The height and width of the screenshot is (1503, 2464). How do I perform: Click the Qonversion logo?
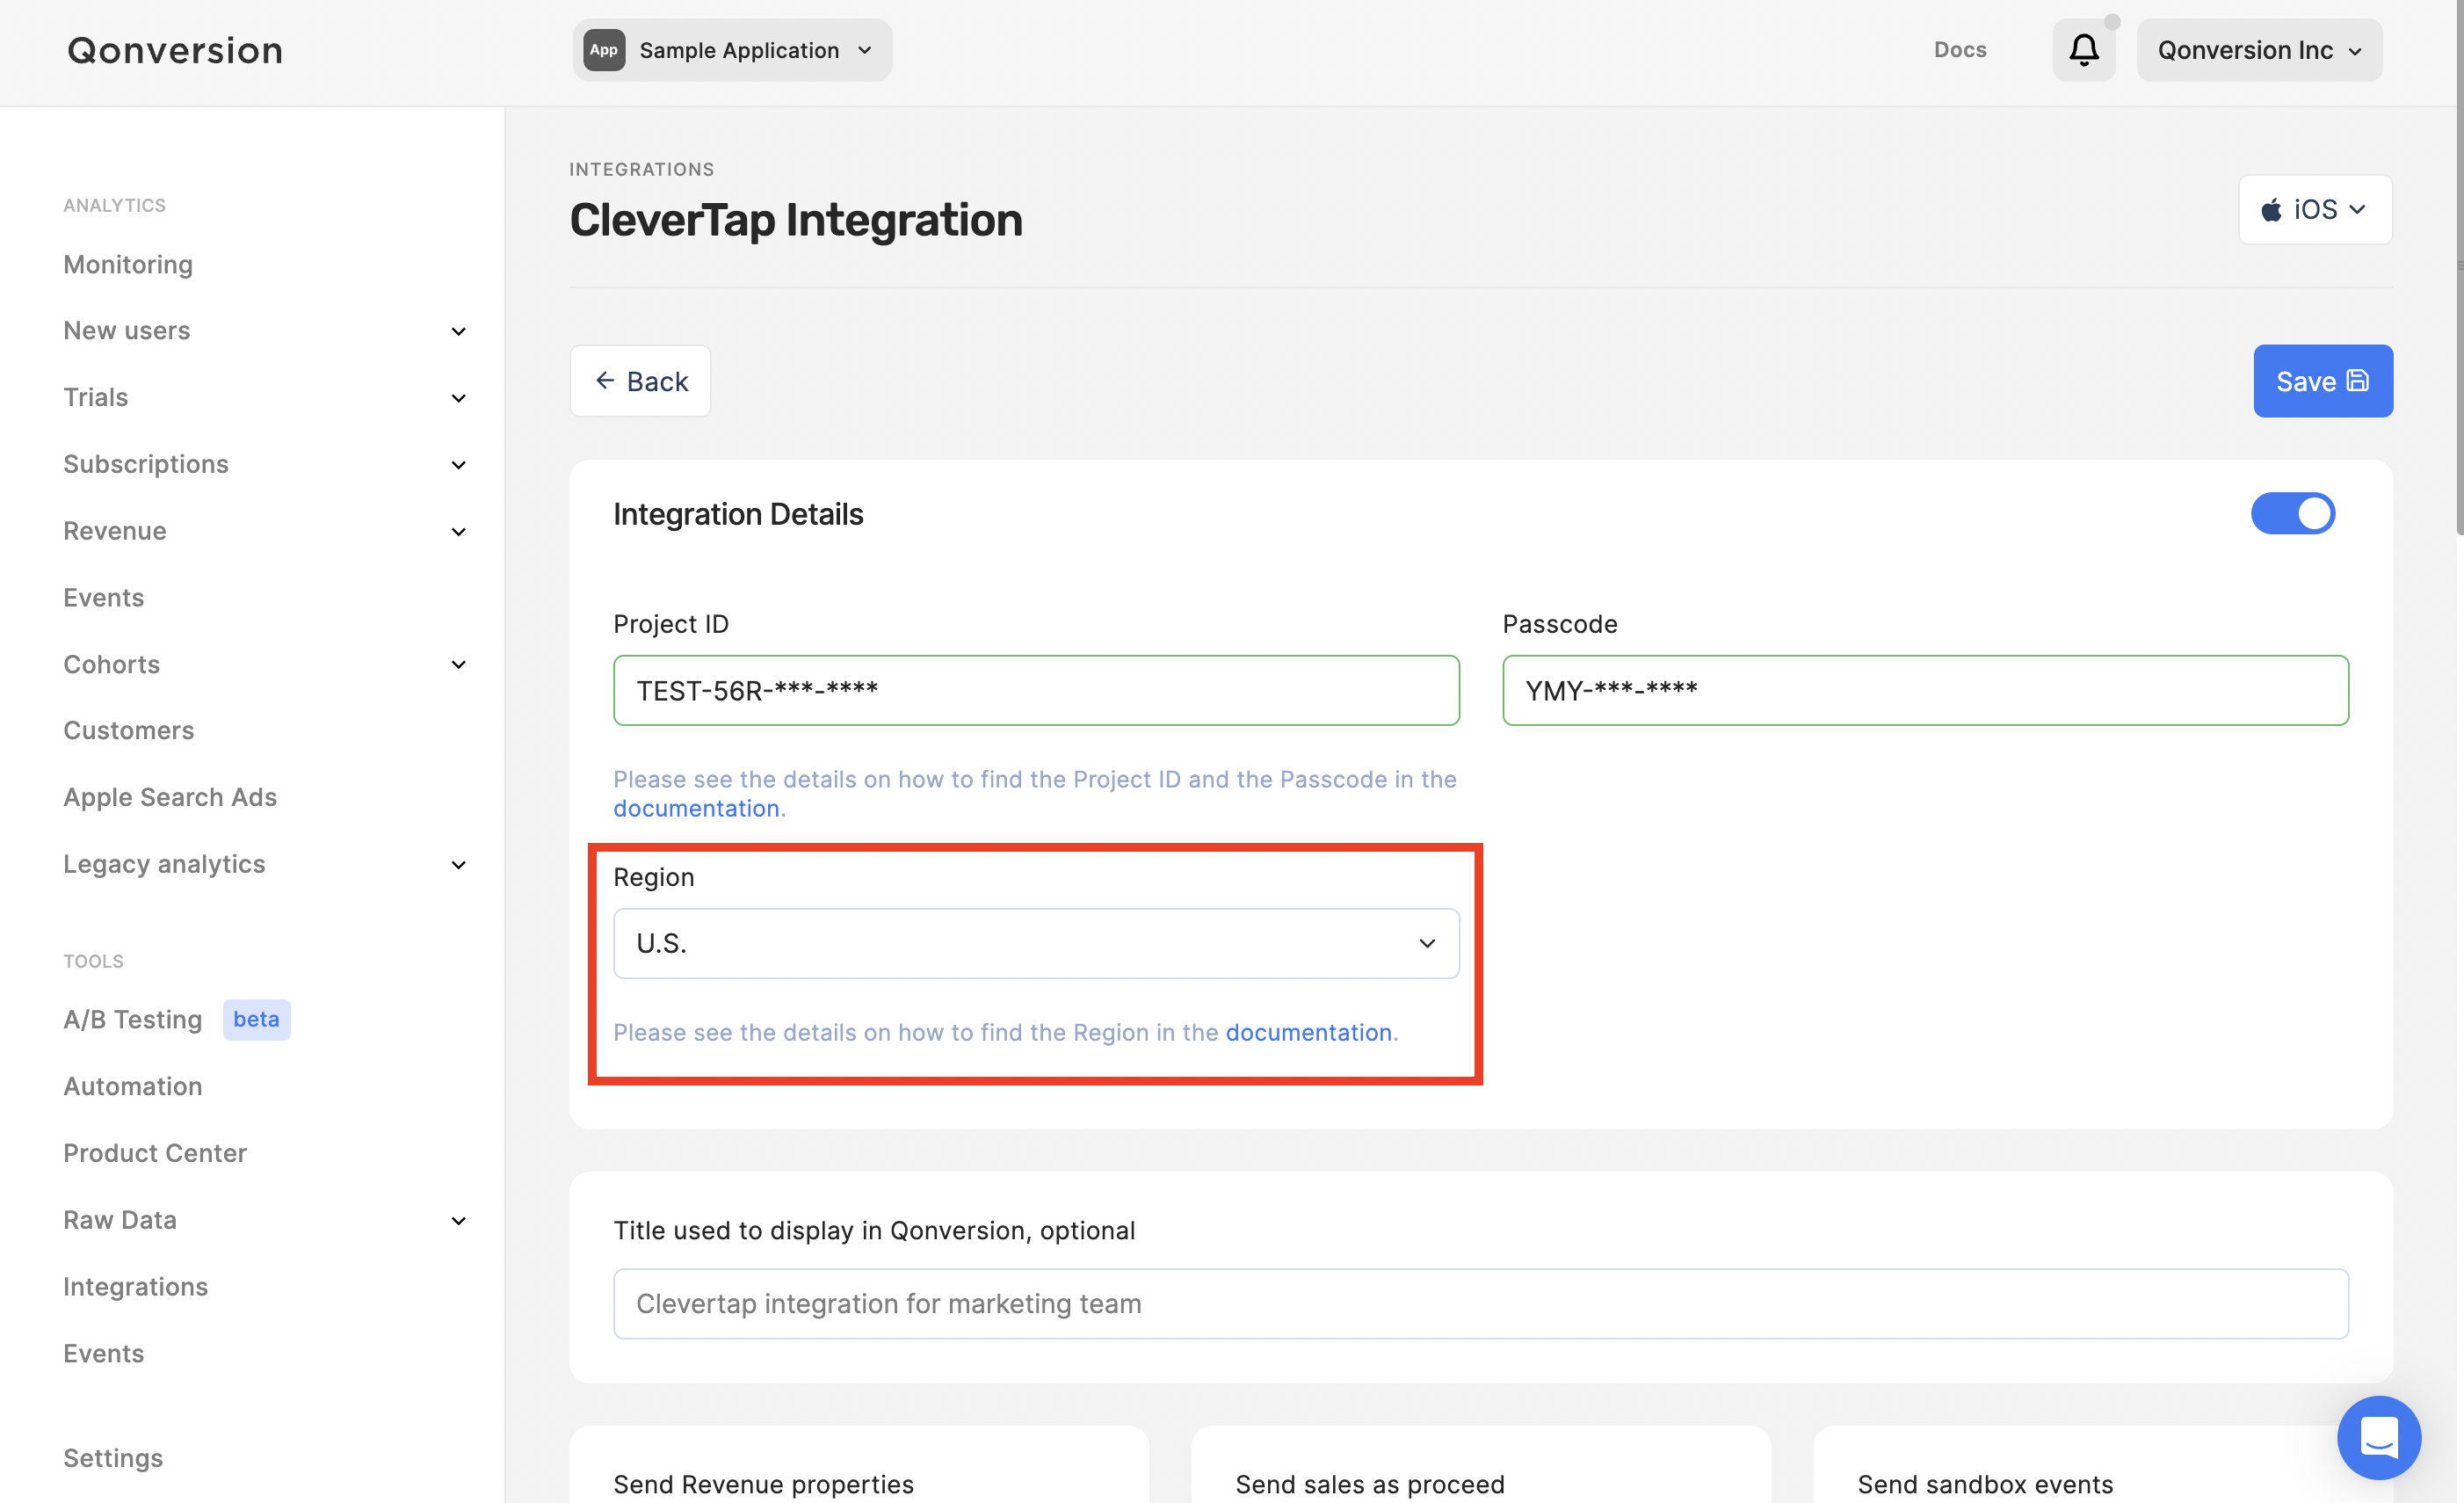click(x=175, y=50)
